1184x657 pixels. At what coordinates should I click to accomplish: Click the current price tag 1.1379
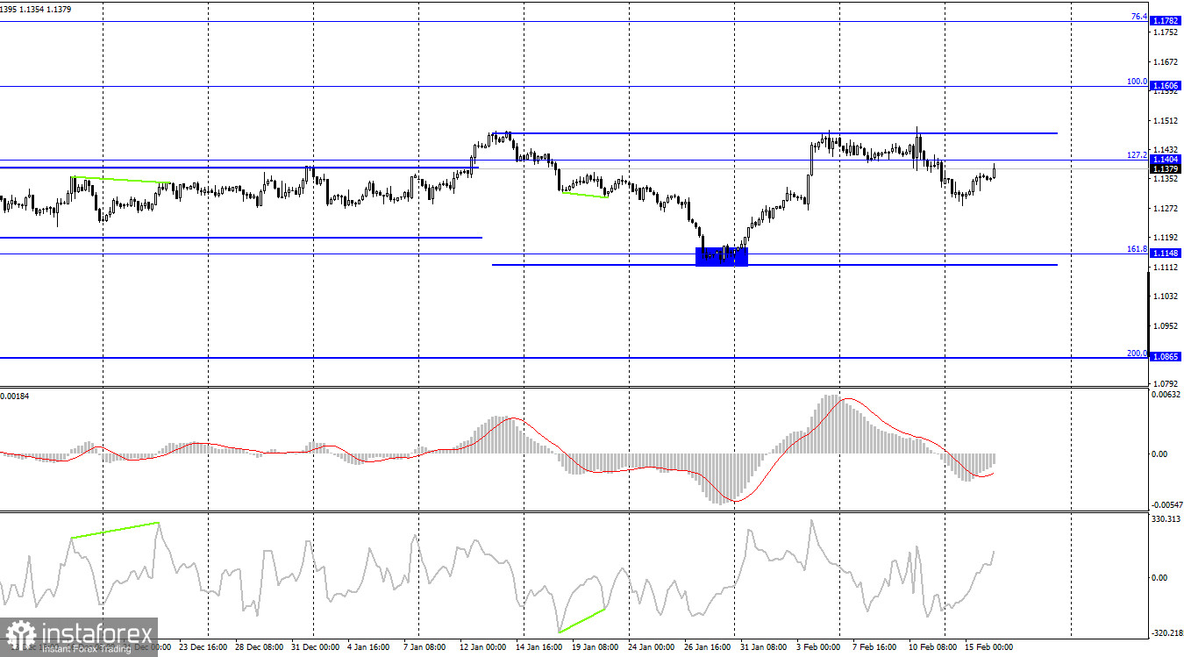click(1166, 169)
